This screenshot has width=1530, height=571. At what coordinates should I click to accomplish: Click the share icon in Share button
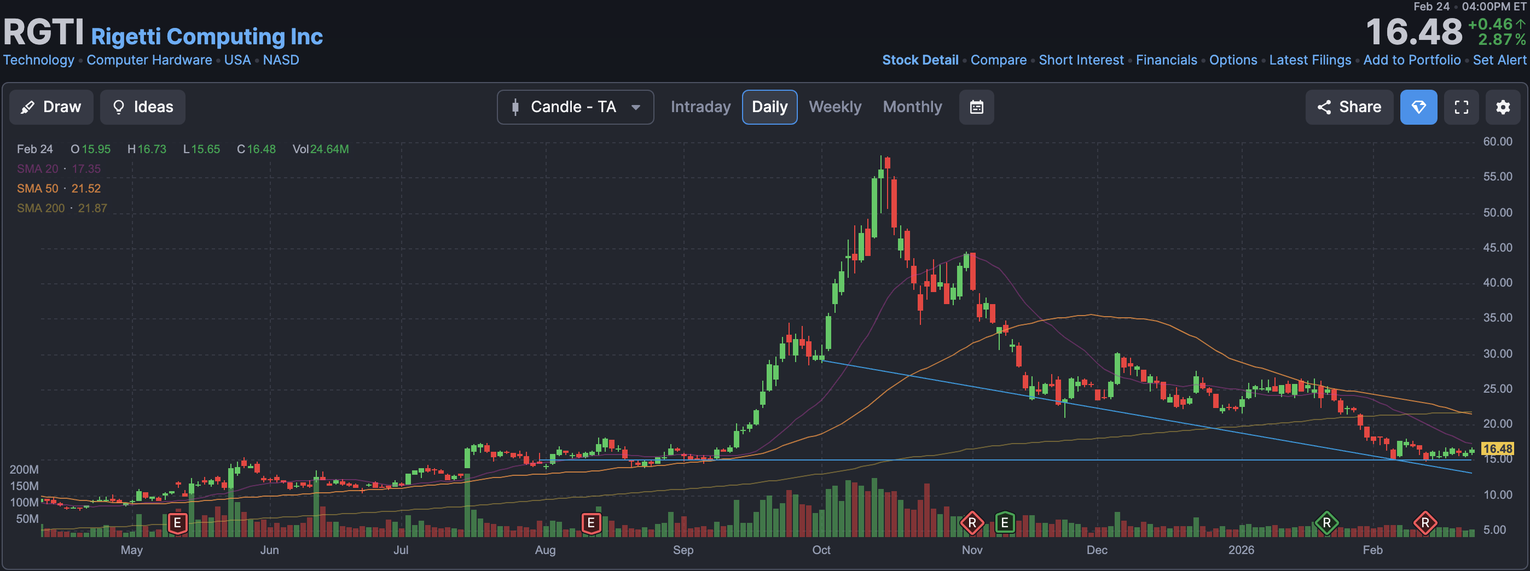1324,107
